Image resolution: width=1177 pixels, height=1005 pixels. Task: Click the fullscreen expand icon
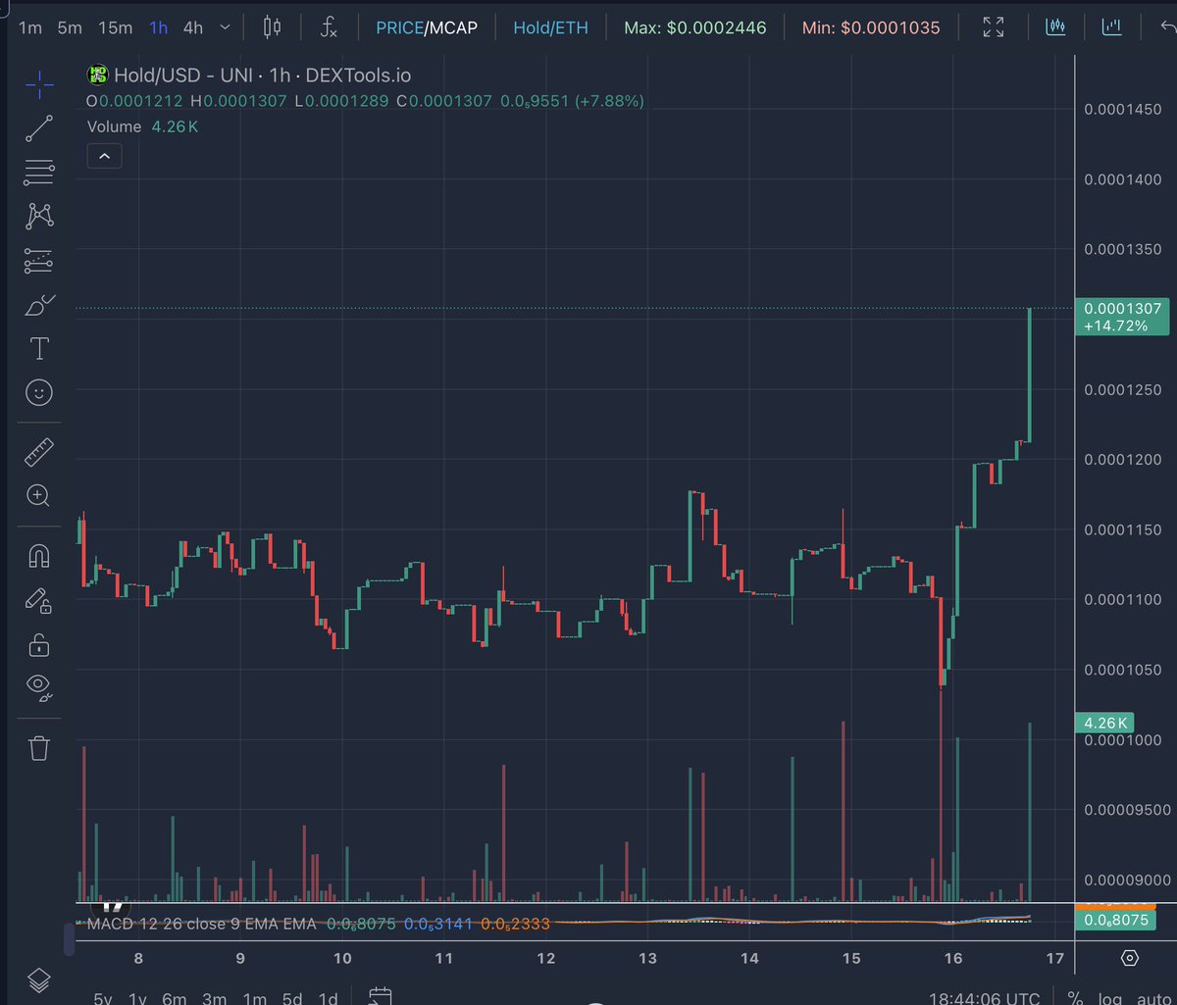point(994,27)
